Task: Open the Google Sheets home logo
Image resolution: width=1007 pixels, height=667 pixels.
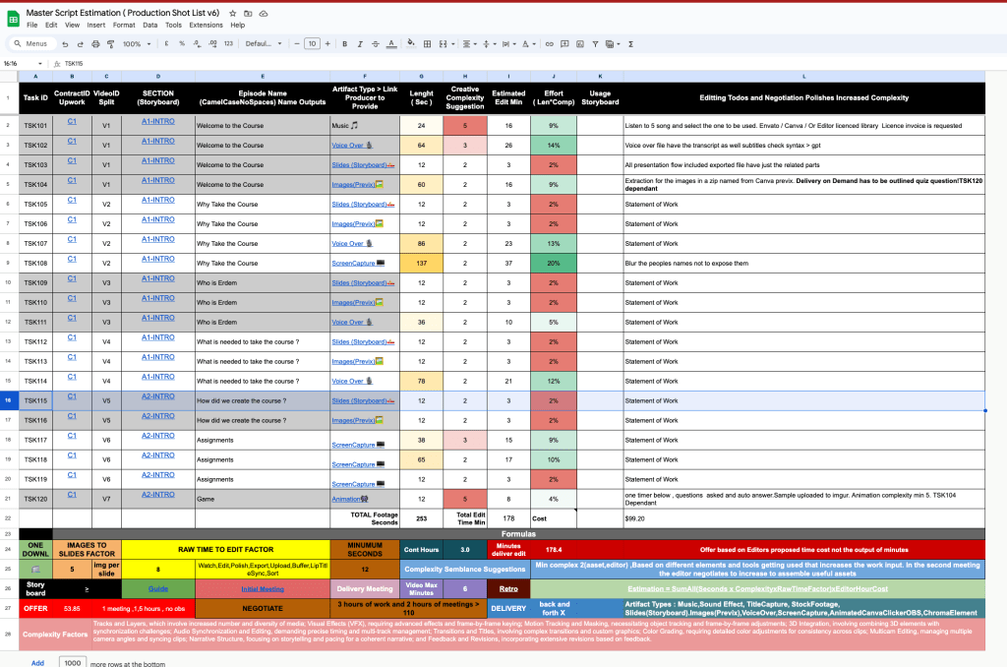Action: pos(13,19)
